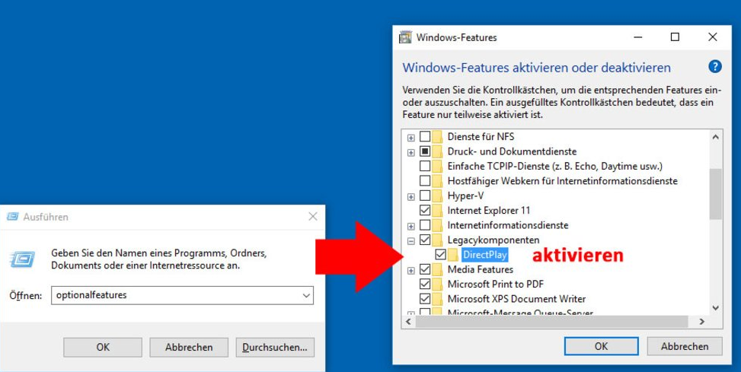This screenshot has height=372, width=741.
Task: Expand the Hyper-V tree node
Action: 411,196
